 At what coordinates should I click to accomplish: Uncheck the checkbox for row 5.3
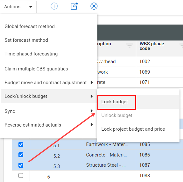[x=21, y=165]
